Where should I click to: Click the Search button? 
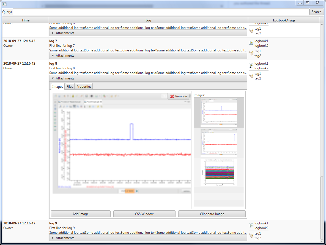pyautogui.click(x=316, y=12)
